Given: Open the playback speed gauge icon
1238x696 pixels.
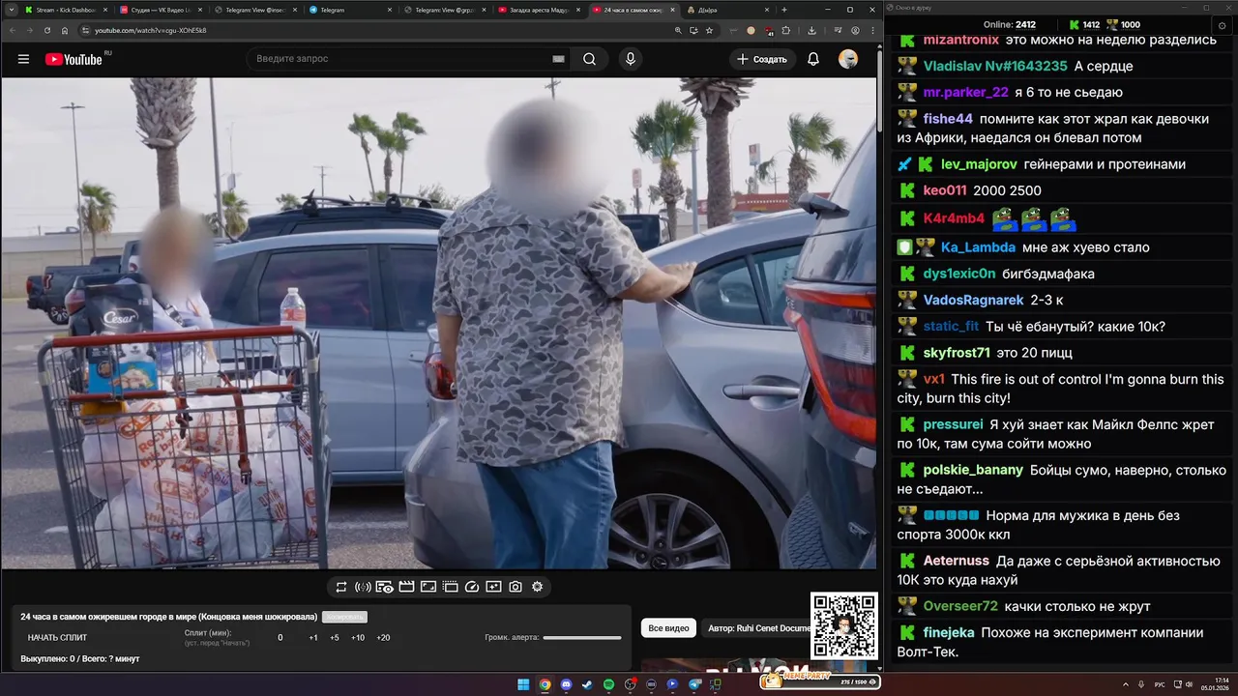Looking at the screenshot, I should pyautogui.click(x=472, y=587).
